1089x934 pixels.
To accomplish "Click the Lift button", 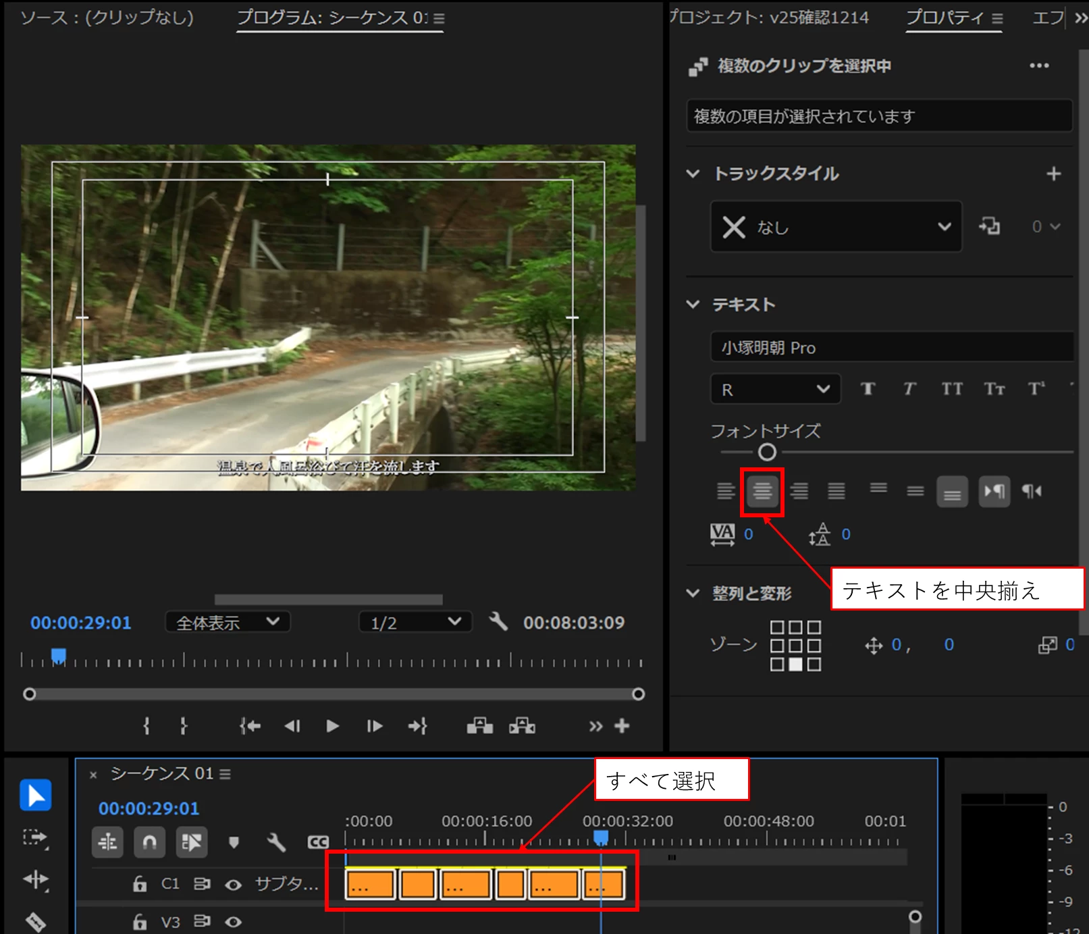I will pos(480,726).
